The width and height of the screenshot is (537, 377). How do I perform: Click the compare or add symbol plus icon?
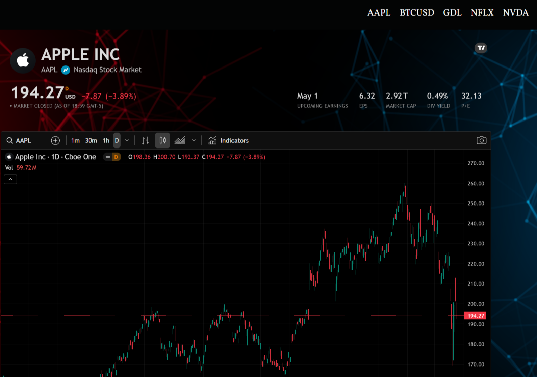coord(55,140)
